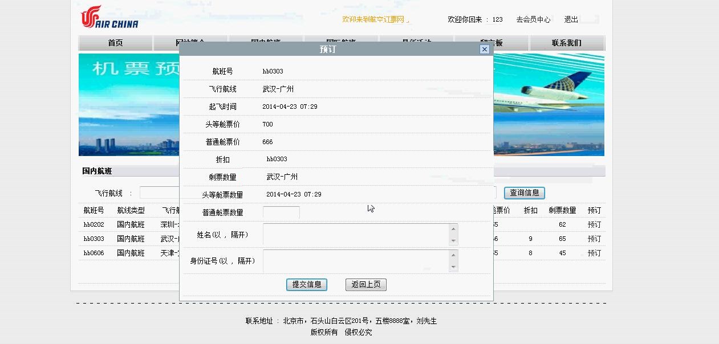This screenshot has width=719, height=344.
Task: Click 武汉-广州 beside the 飞行航线 label
Action: click(x=278, y=89)
